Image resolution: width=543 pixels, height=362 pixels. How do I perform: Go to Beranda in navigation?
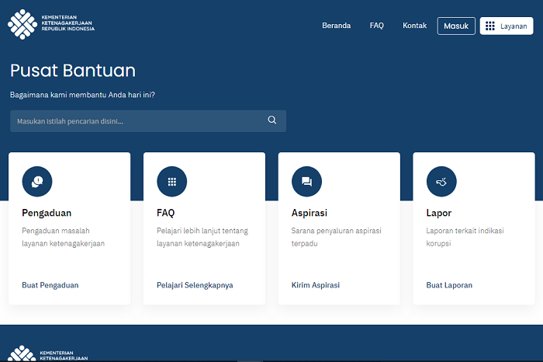click(336, 26)
